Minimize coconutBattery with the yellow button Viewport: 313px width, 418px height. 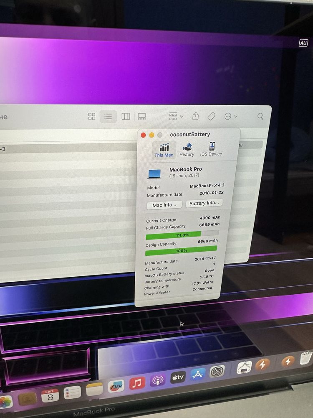(151, 135)
